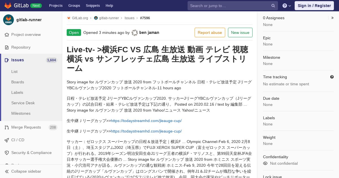The width and height of the screenshot is (339, 178).
Task: Go to Snippets in the top bar
Action: (93, 6)
